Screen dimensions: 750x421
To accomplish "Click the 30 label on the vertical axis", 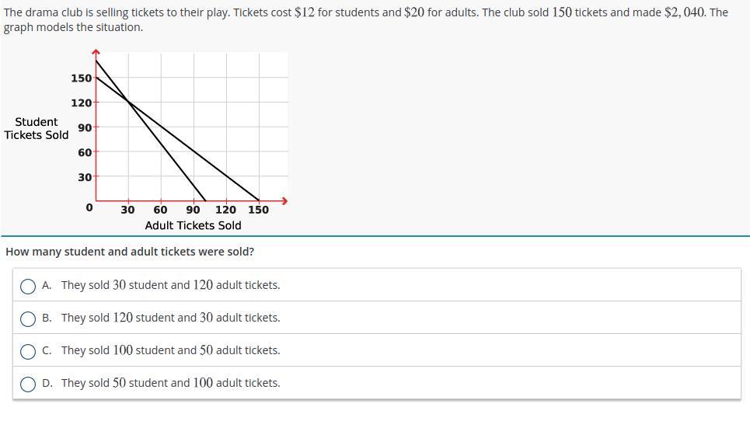I will pos(85,177).
